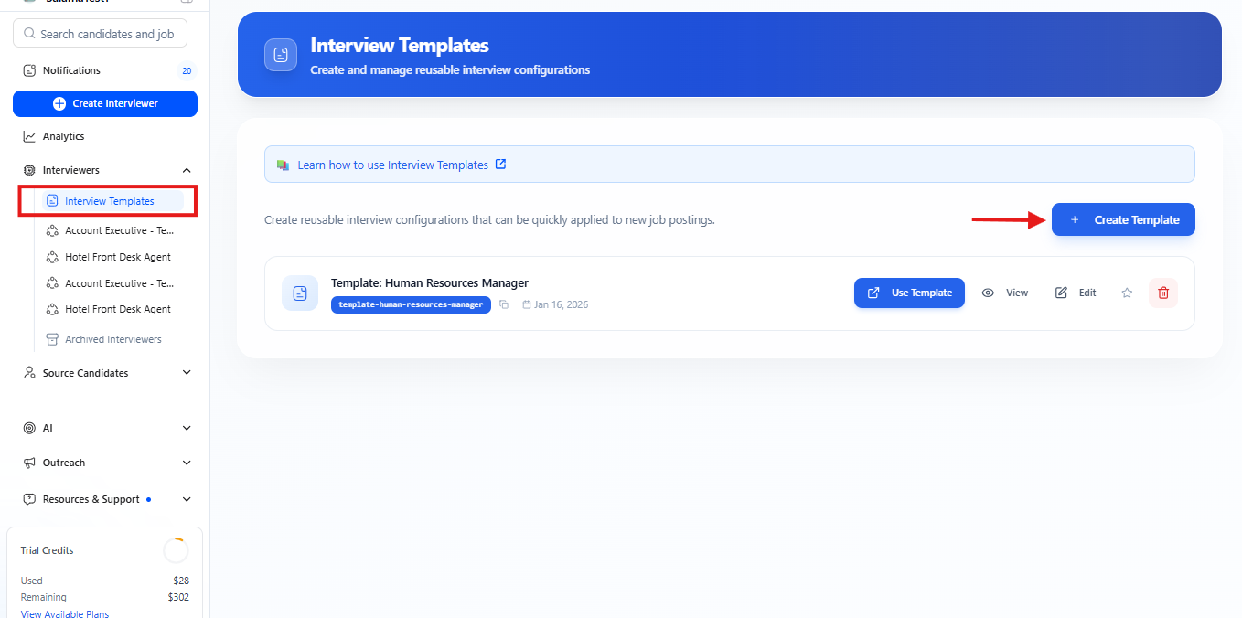Expand the Outreach section
This screenshot has width=1242, height=618.
[187, 463]
